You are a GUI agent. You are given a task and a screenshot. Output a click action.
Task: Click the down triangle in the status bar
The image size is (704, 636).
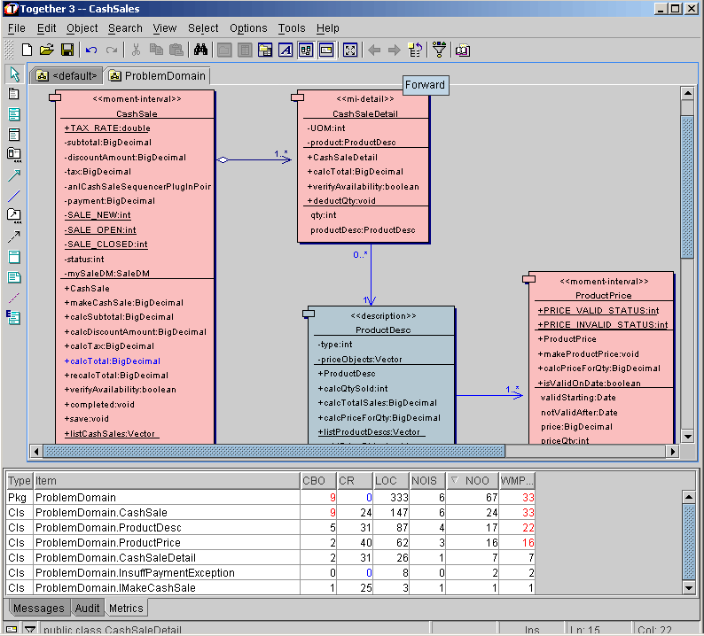coord(29,630)
